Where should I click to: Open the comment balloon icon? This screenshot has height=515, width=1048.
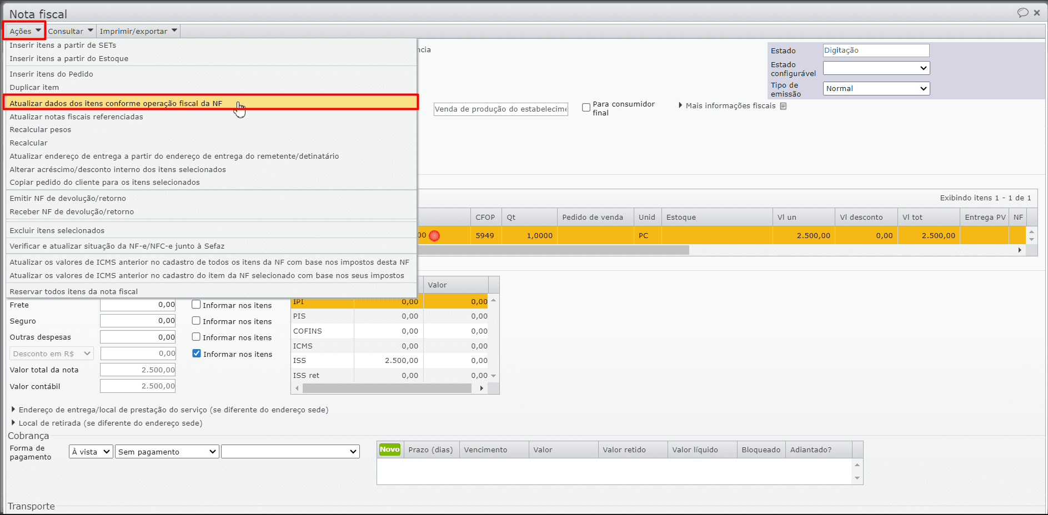coord(1022,13)
